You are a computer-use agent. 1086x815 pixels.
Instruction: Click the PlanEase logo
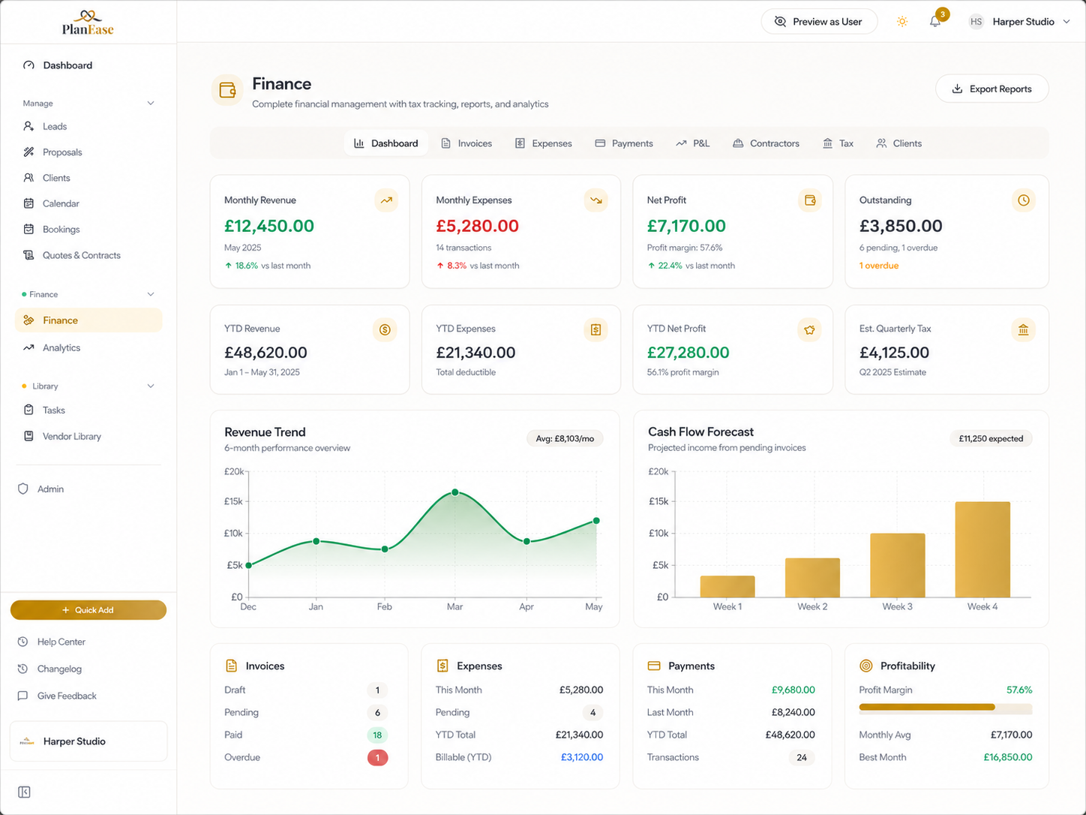coord(88,23)
